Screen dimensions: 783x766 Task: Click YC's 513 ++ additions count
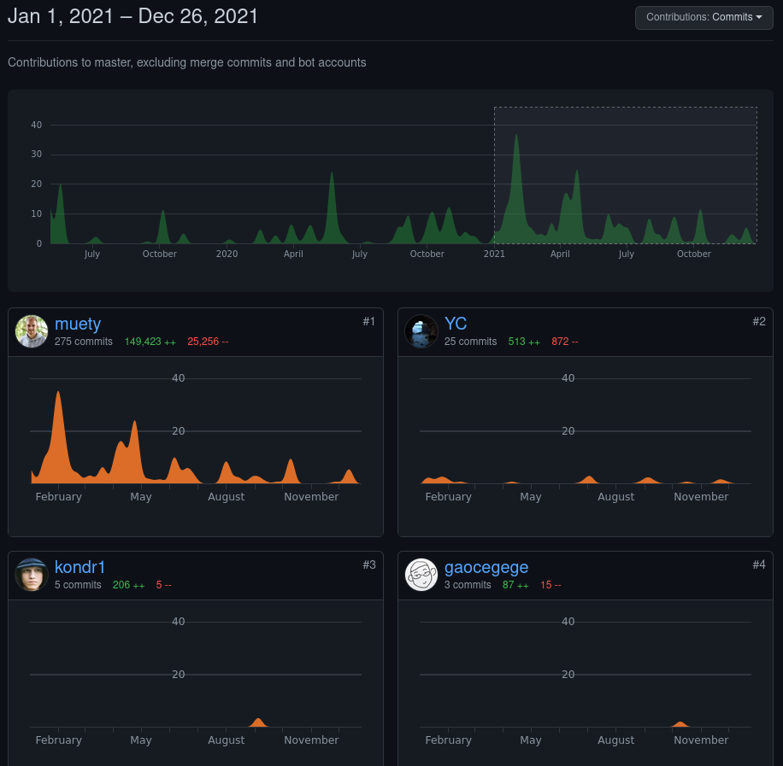point(524,342)
